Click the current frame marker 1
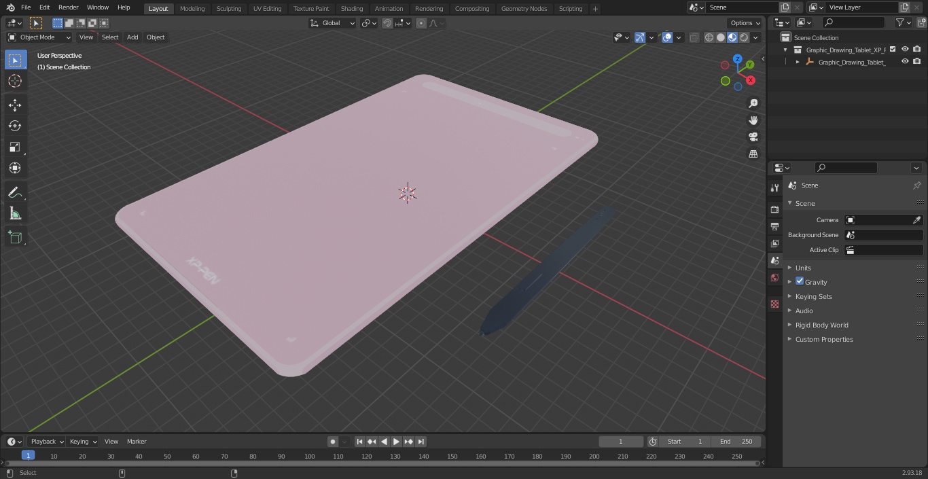This screenshot has width=928, height=479. click(x=28, y=455)
